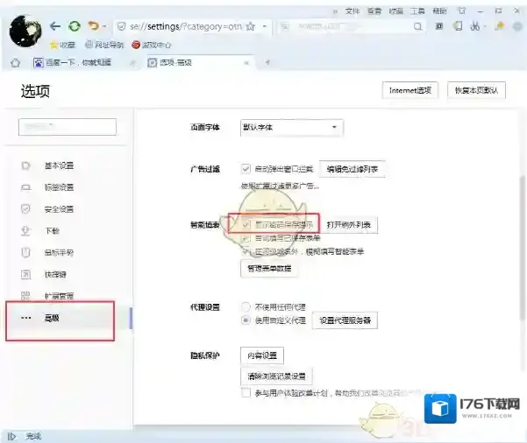Click the 编辑免过滤列表 button
Image resolution: width=527 pixels, height=443 pixels.
pyautogui.click(x=352, y=169)
